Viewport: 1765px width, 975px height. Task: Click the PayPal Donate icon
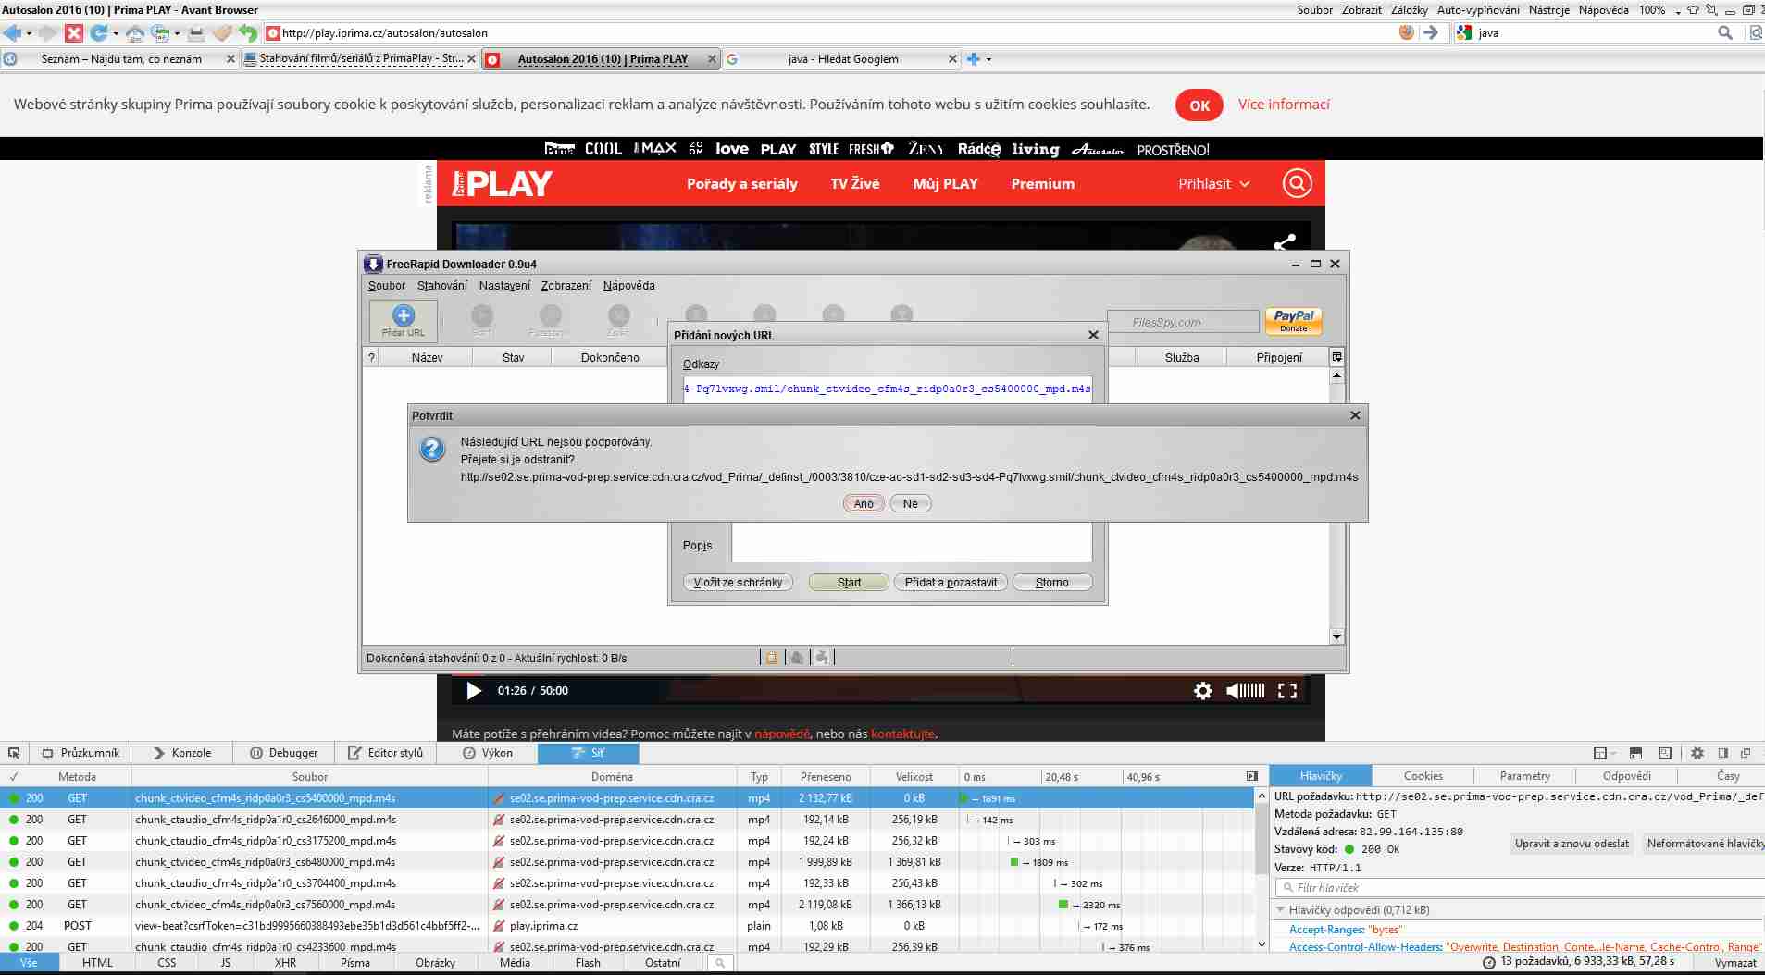pos(1293,321)
